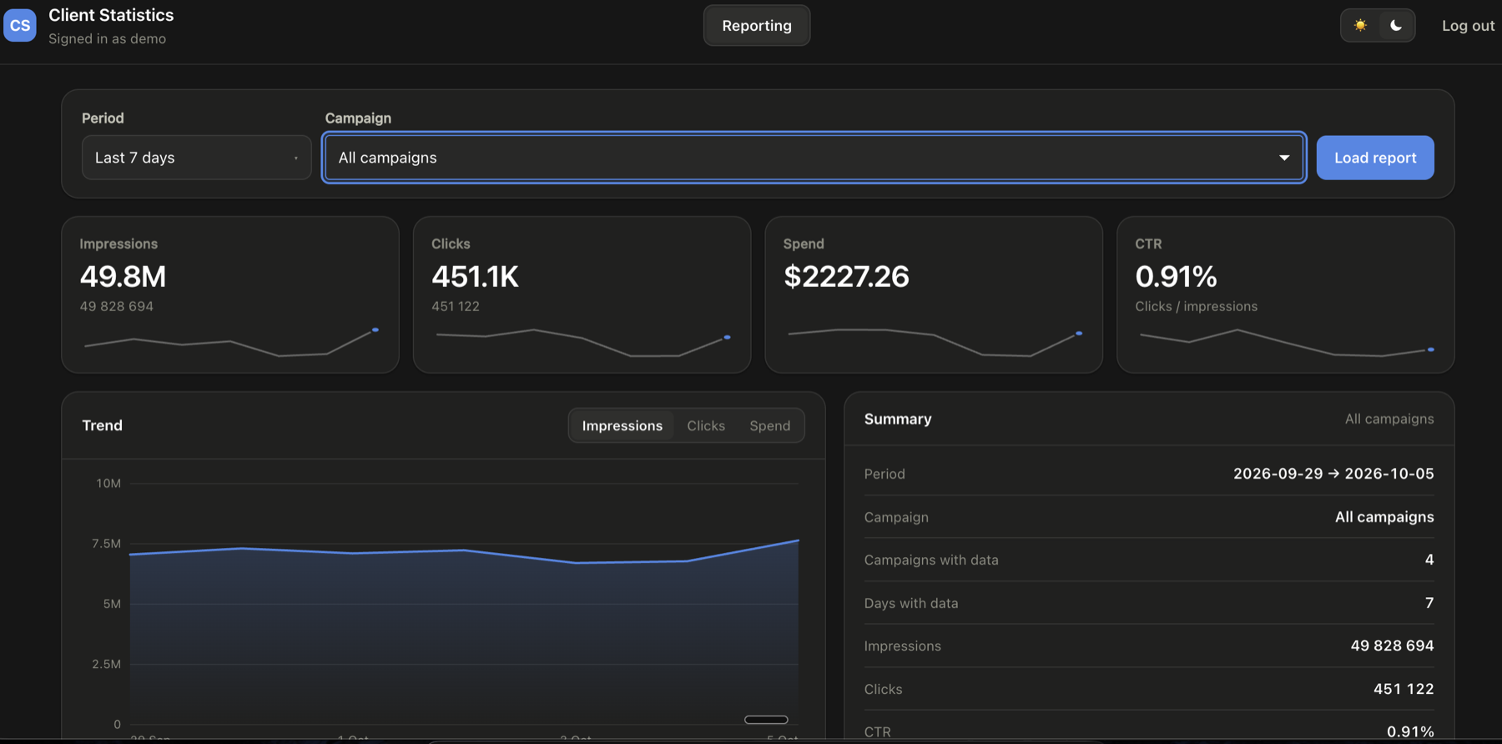Click the Clicks 451.1K value
The width and height of the screenshot is (1502, 744).
[475, 276]
